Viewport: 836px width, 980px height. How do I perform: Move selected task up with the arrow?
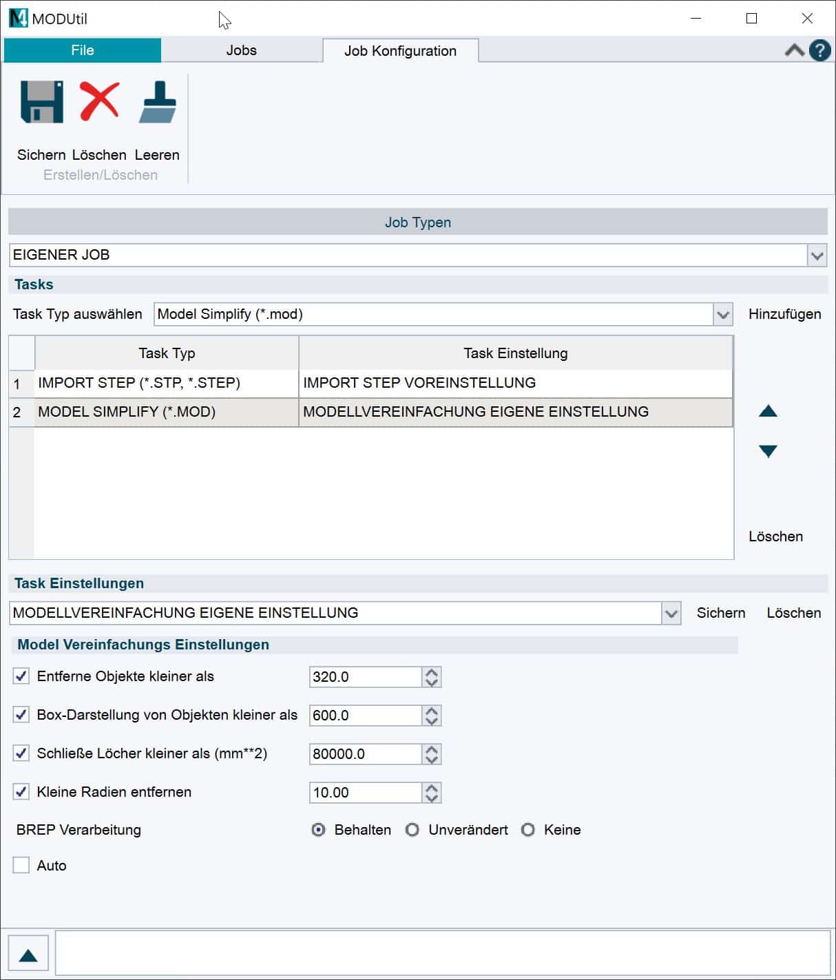click(766, 411)
